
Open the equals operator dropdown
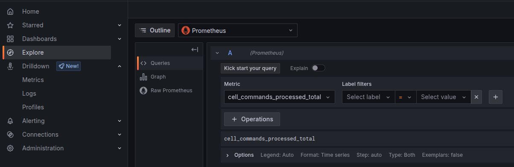pyautogui.click(x=406, y=97)
